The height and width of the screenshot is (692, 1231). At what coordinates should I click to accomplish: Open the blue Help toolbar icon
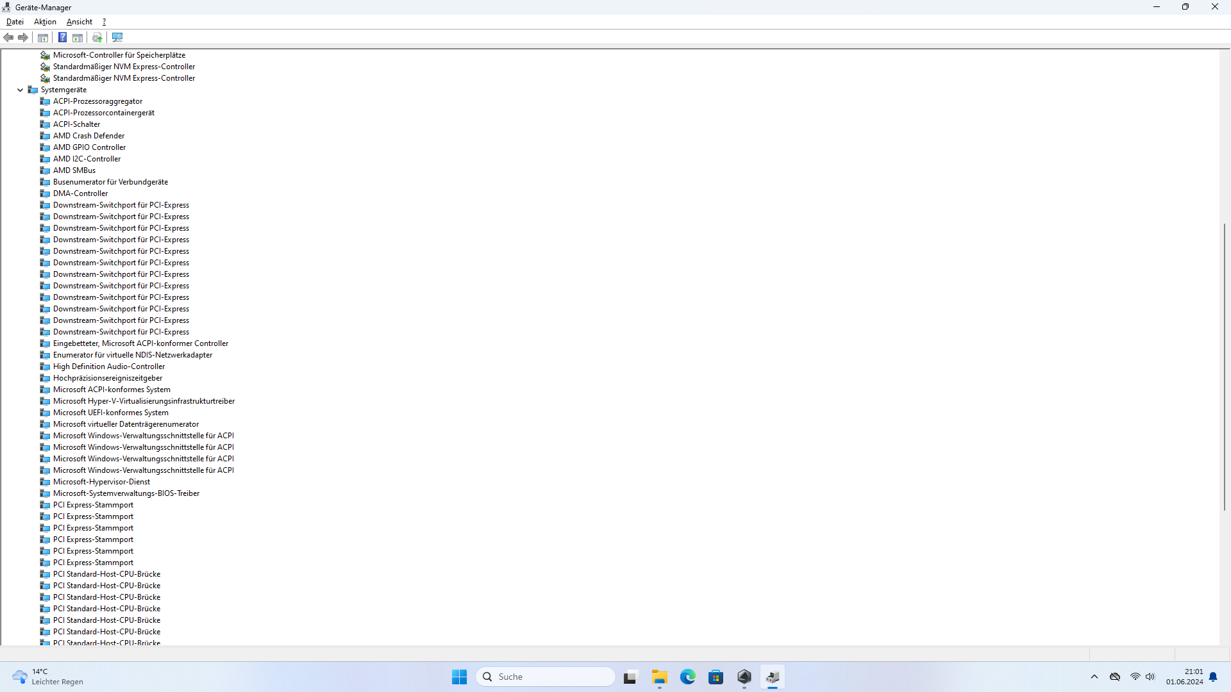coord(62,38)
